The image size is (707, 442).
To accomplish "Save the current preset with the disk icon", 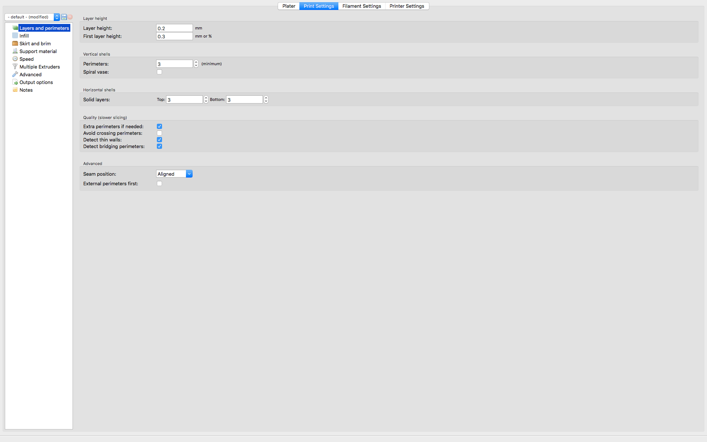I will (x=64, y=17).
